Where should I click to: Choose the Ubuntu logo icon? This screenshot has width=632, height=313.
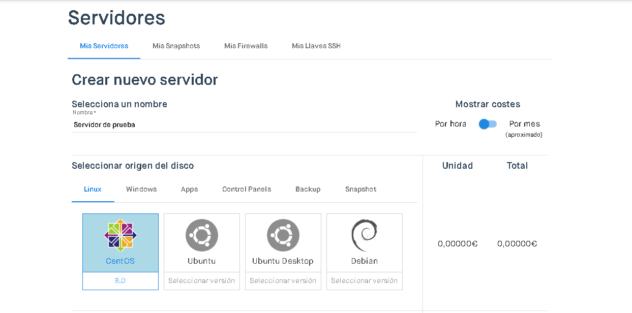click(x=202, y=235)
